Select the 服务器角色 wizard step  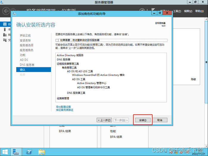coord(27,50)
